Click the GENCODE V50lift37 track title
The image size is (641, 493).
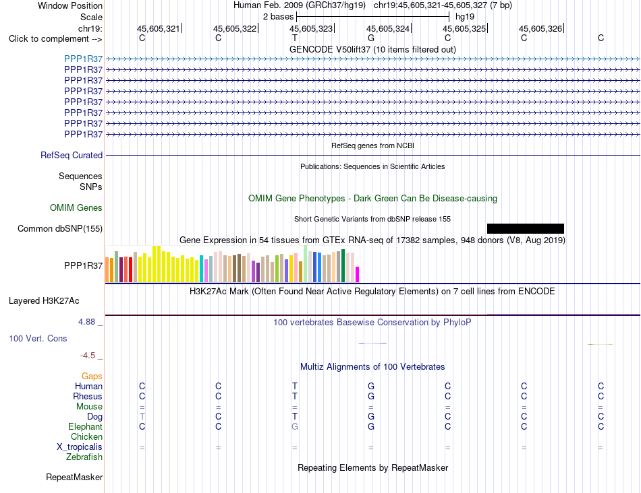[x=373, y=49]
